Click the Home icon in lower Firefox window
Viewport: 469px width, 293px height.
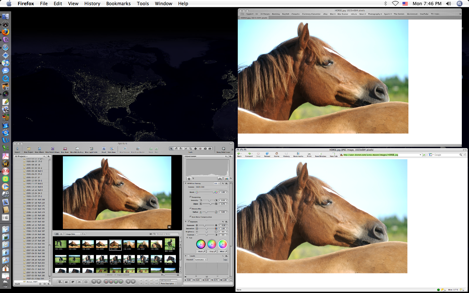pos(277,154)
